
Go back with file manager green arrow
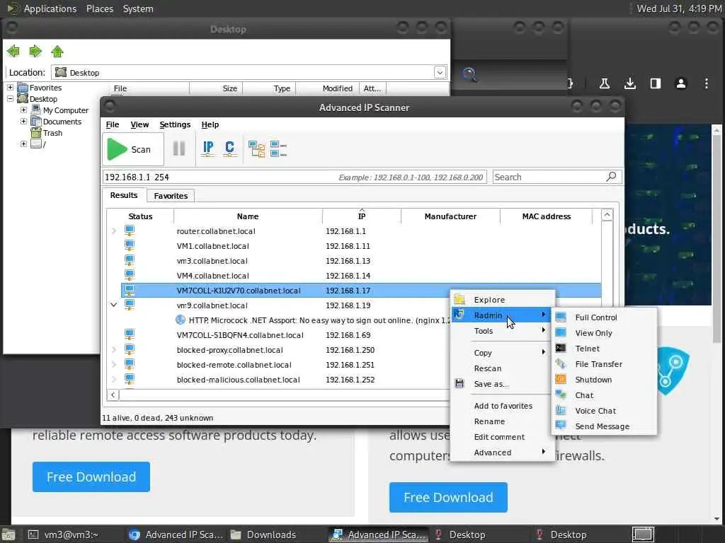tap(13, 51)
